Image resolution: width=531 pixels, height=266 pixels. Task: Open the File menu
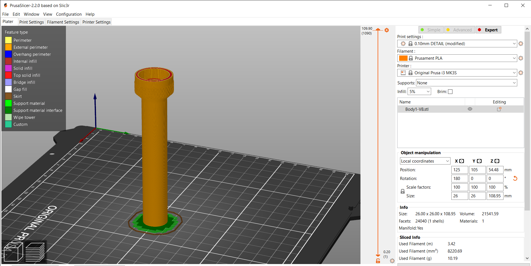(x=5, y=14)
